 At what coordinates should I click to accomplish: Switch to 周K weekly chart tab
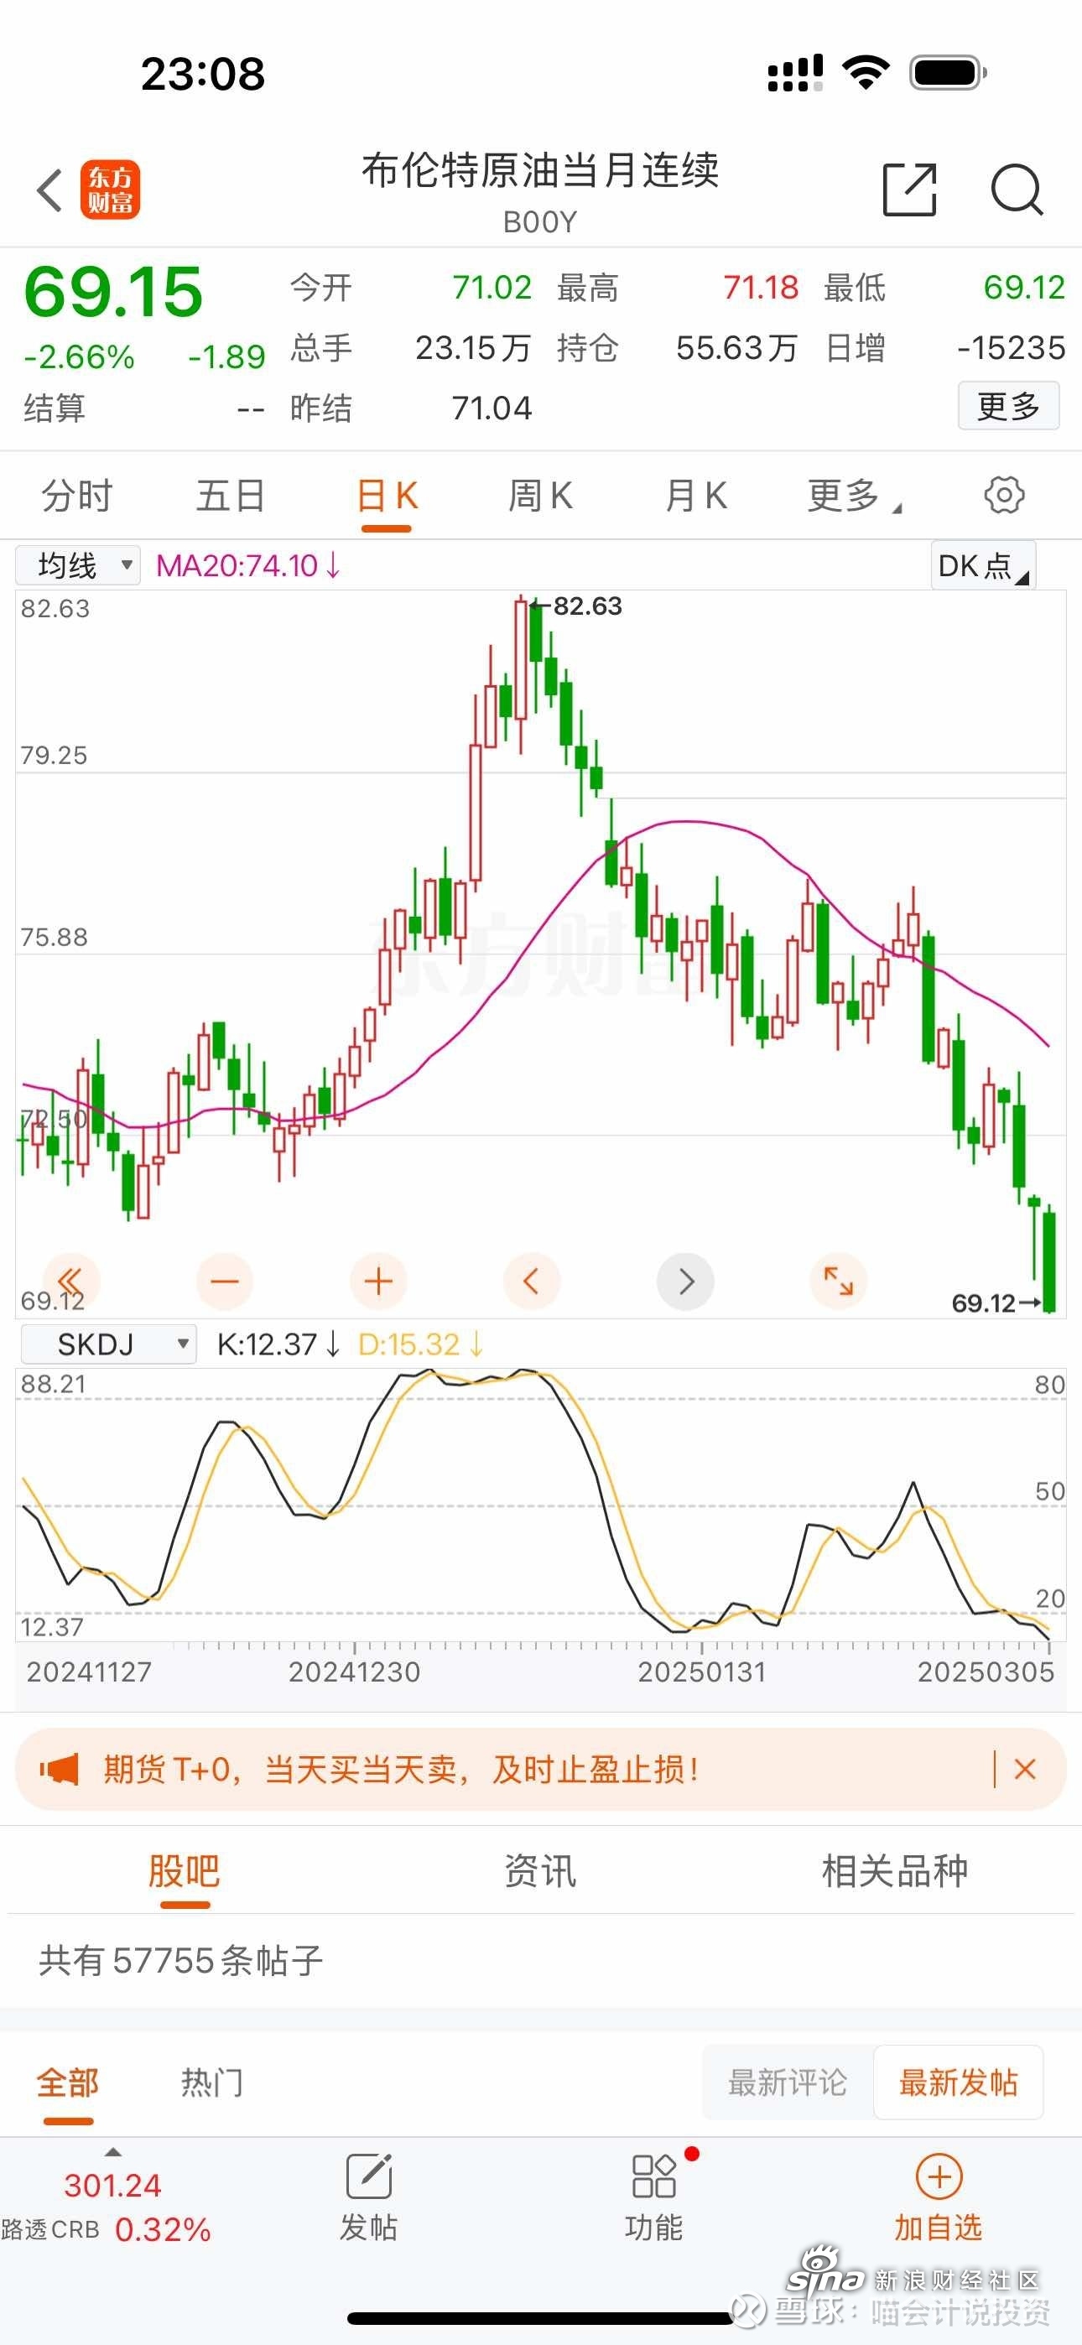coord(540,497)
